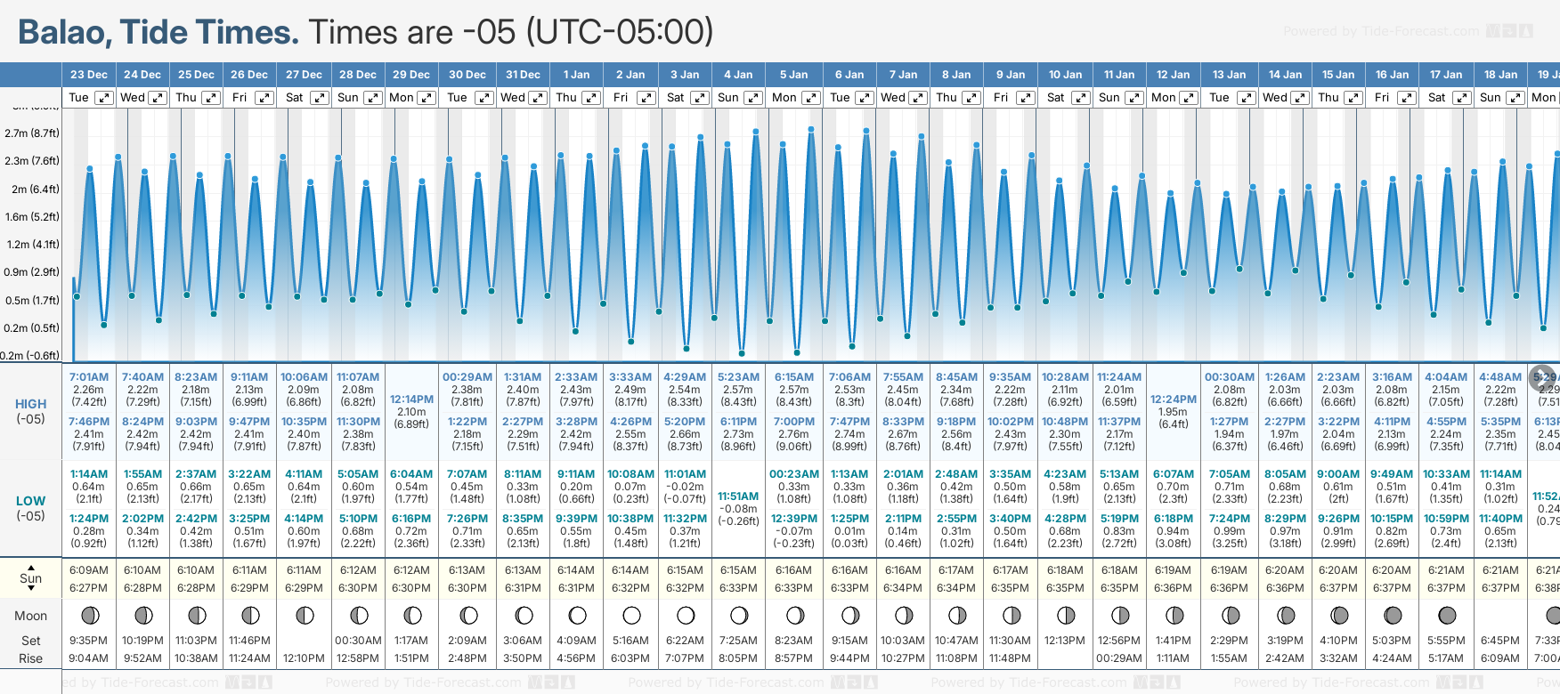This screenshot has height=694, width=1560.
Task: Click the Moon row label
Action: coord(30,616)
